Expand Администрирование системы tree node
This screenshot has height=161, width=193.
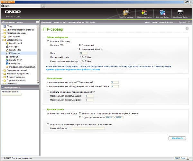[2, 30]
